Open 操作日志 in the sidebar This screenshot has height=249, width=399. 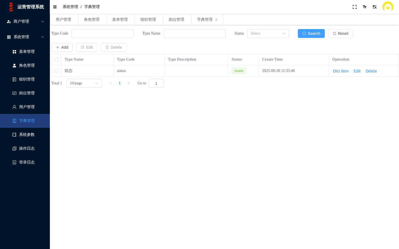point(25,149)
